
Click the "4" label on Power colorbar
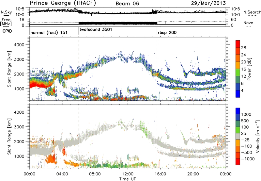tap(242, 90)
